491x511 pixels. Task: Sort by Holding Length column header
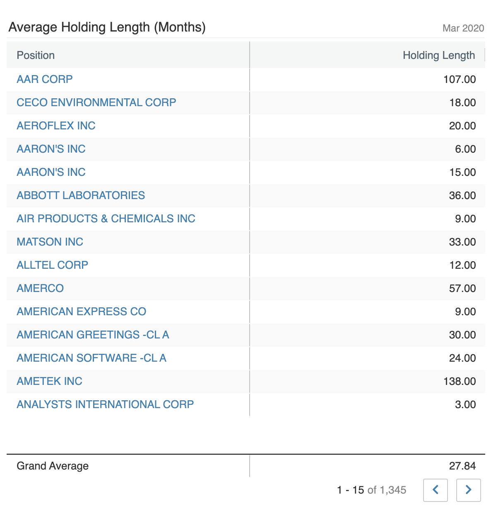click(x=439, y=55)
